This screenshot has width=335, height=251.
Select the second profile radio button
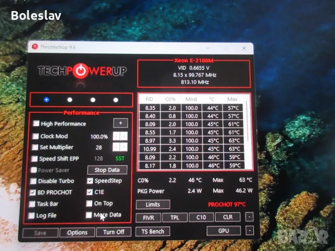(x=70, y=100)
